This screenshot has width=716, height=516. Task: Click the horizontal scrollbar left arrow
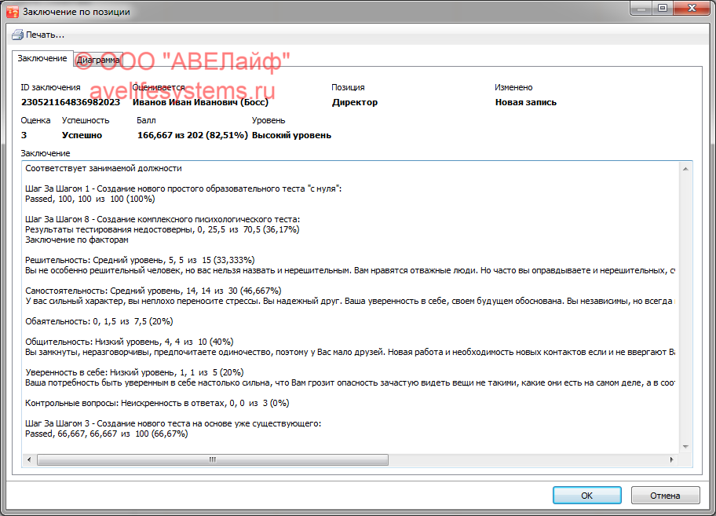pos(28,460)
